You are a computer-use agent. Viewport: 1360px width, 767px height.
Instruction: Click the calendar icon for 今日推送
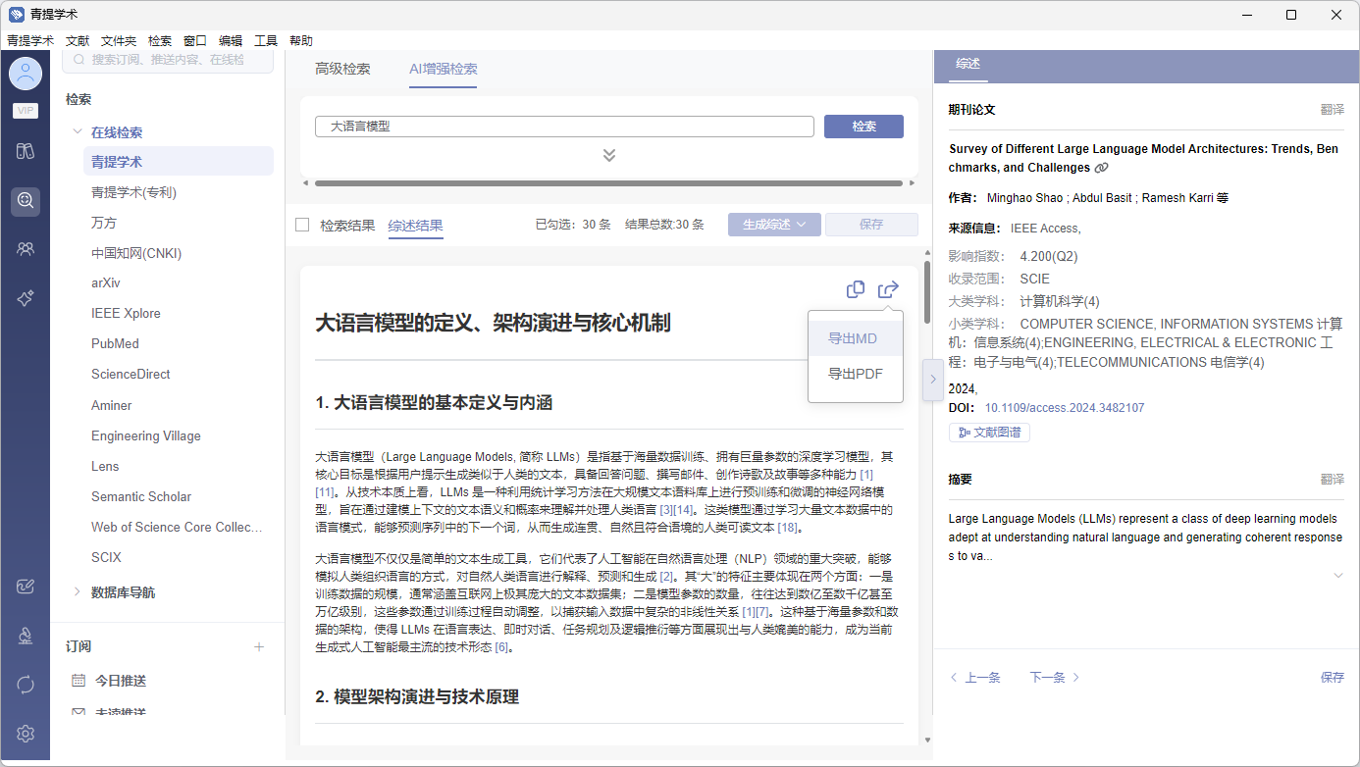[x=78, y=681]
